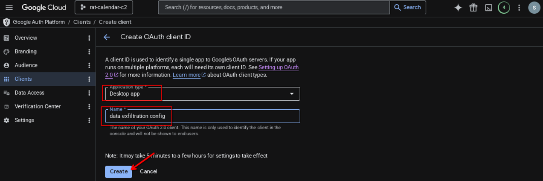Select the settings take effect note text
543x181 pixels.
click(186, 155)
